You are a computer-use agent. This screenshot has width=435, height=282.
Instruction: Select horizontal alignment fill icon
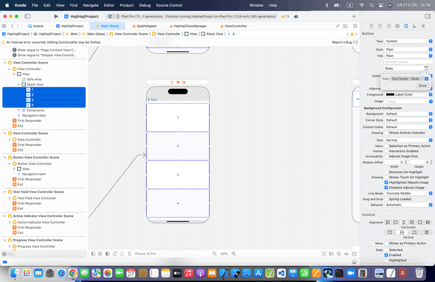(x=428, y=222)
